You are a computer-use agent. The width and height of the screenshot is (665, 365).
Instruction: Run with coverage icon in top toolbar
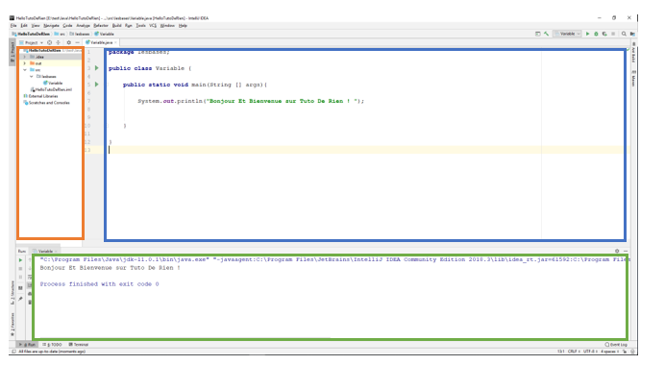[x=604, y=34]
